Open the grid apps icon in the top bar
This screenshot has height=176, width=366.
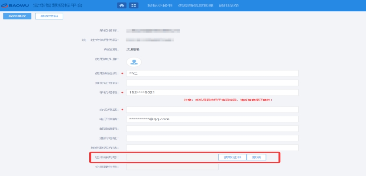coord(133,5)
